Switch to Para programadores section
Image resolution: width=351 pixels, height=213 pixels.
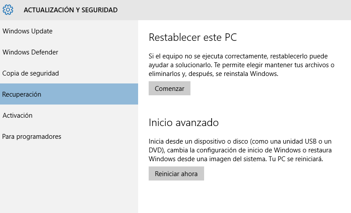click(x=32, y=137)
